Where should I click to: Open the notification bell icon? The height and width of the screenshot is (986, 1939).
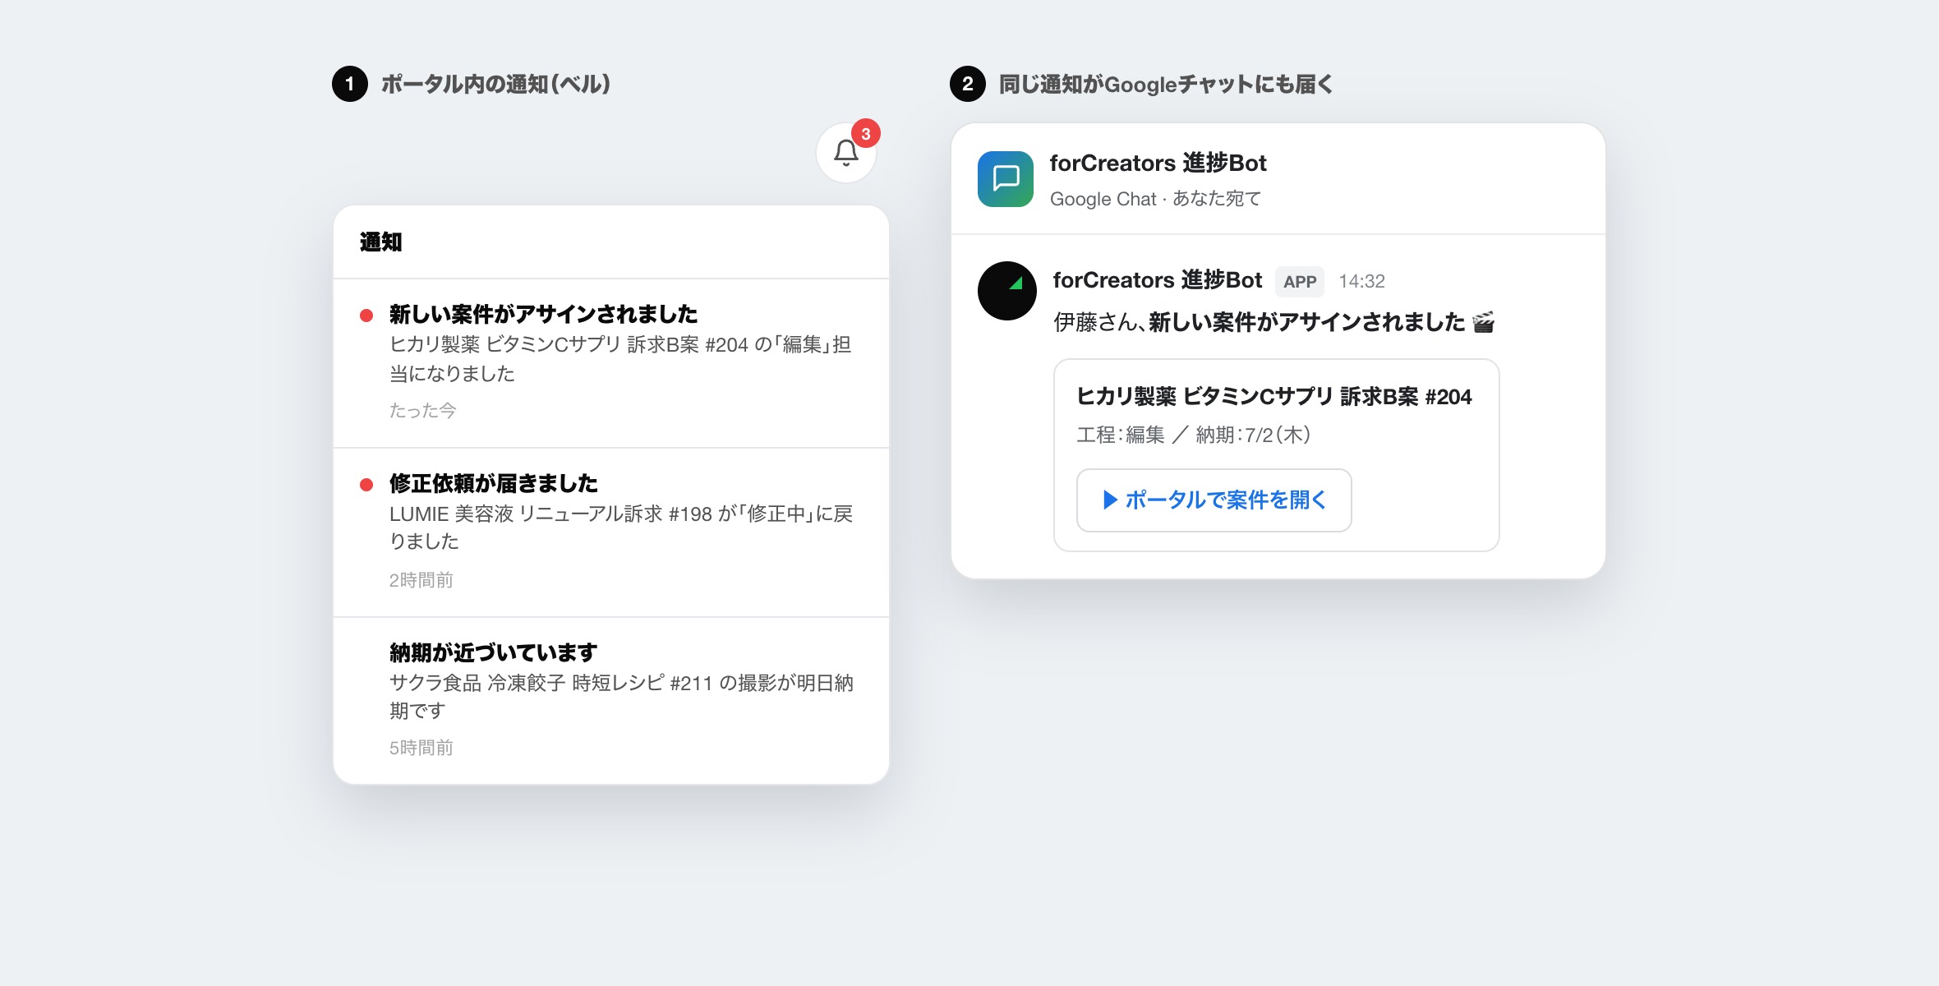[845, 153]
